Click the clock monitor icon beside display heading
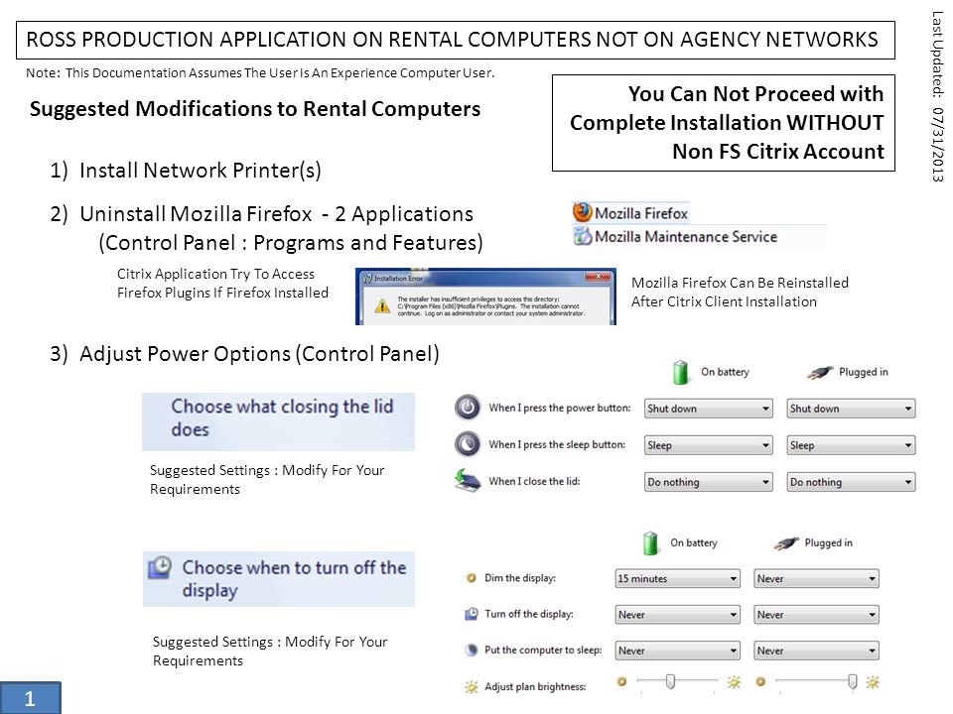Screen dimensions: 953x714 click(160, 567)
